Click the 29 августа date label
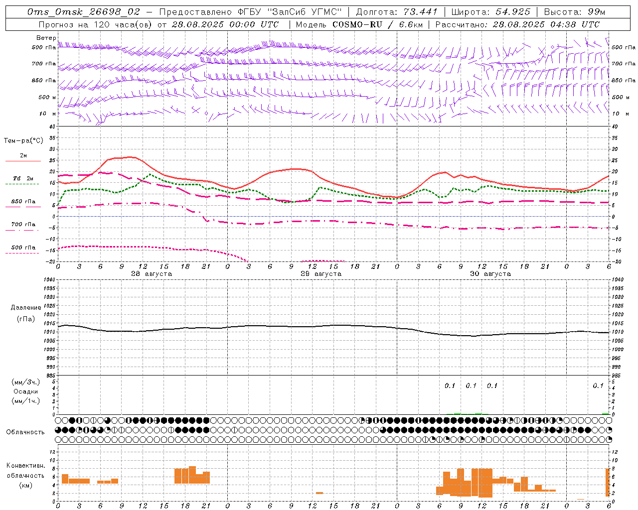This screenshot has width=638, height=510. [x=321, y=274]
